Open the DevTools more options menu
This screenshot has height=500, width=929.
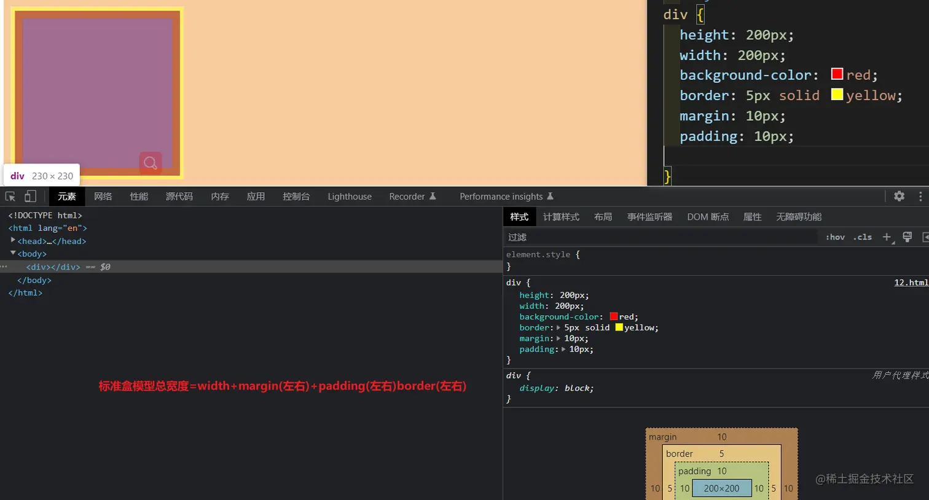pos(920,196)
